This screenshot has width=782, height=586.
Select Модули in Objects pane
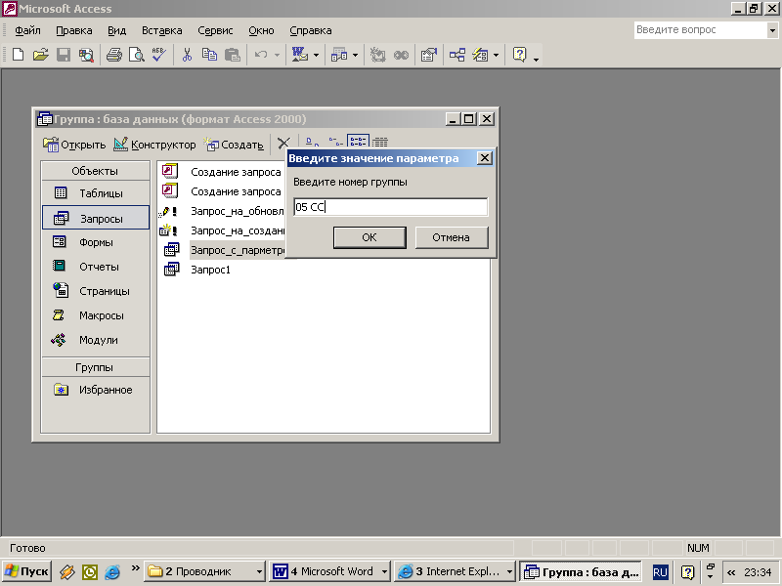click(x=95, y=340)
